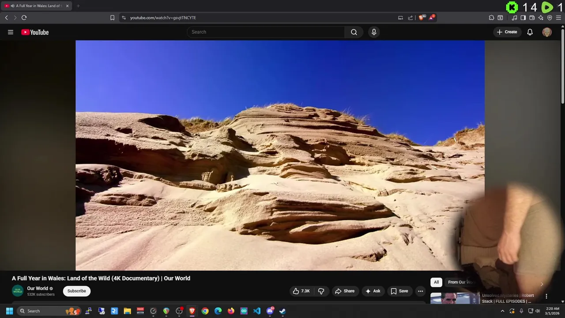Like the video with 7.3K likes
Image resolution: width=565 pixels, height=318 pixels.
click(x=301, y=291)
